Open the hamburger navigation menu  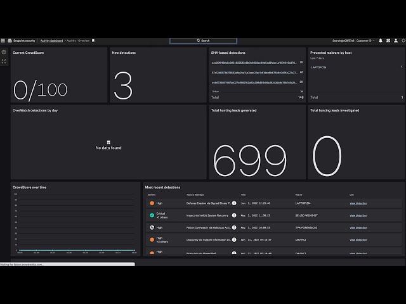pyautogui.click(x=3, y=41)
